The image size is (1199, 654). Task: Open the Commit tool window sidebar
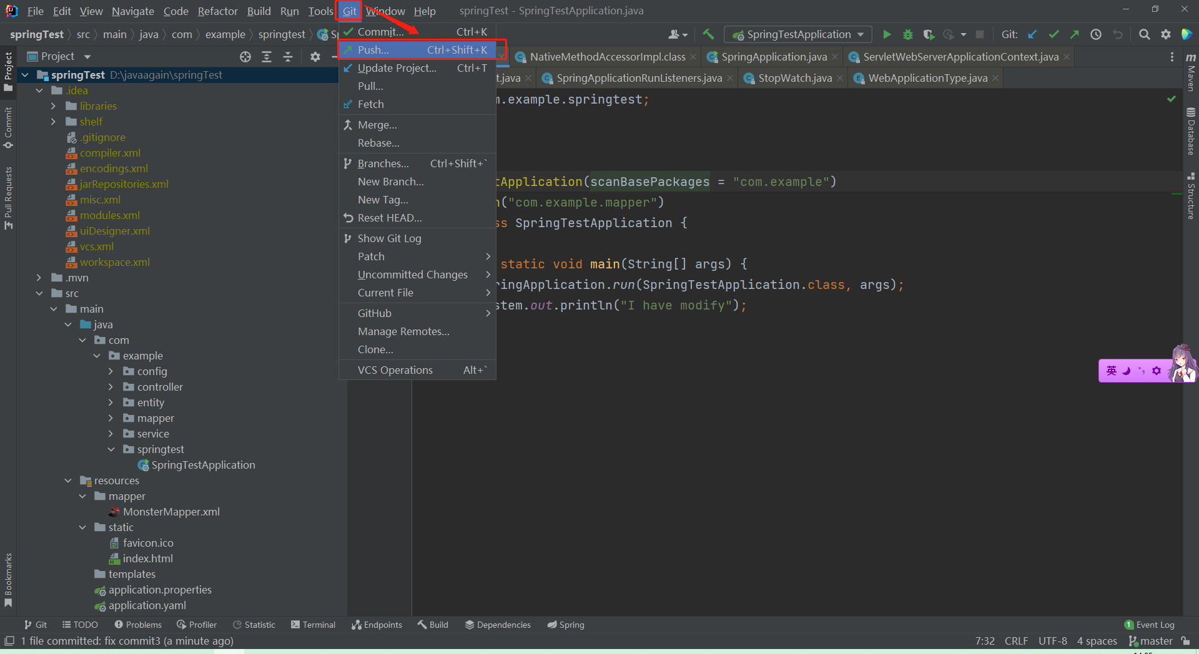click(x=8, y=127)
